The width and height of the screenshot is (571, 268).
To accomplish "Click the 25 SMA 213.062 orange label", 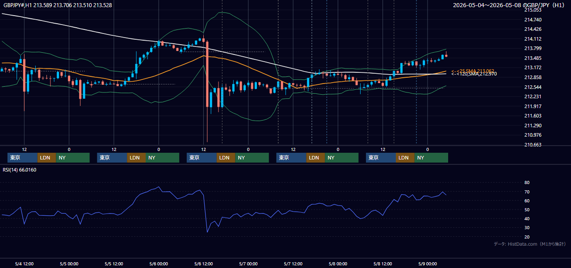I will coord(474,71).
